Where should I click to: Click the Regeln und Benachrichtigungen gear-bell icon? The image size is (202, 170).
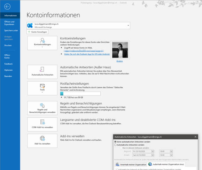(x=42, y=105)
